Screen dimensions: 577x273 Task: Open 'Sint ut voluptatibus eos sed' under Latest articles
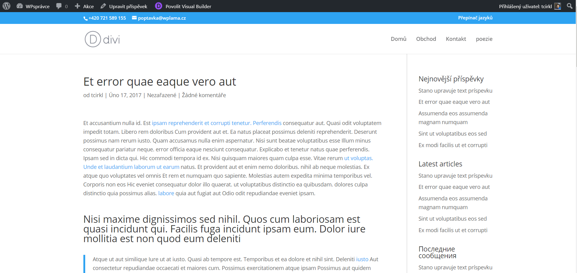point(452,219)
